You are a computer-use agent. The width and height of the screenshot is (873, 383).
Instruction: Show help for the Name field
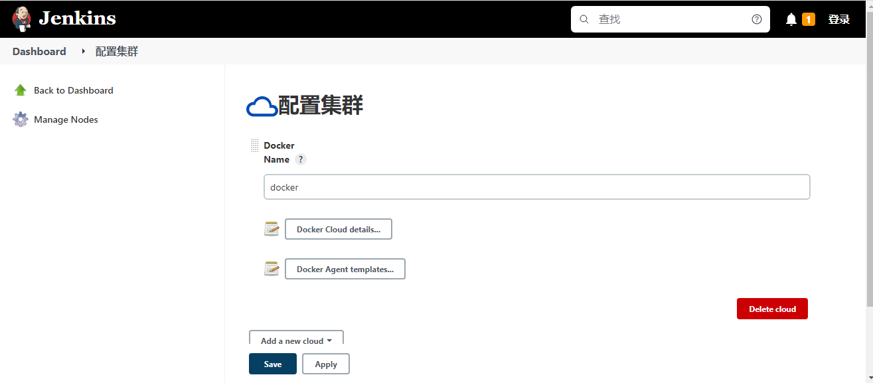pyautogui.click(x=300, y=159)
